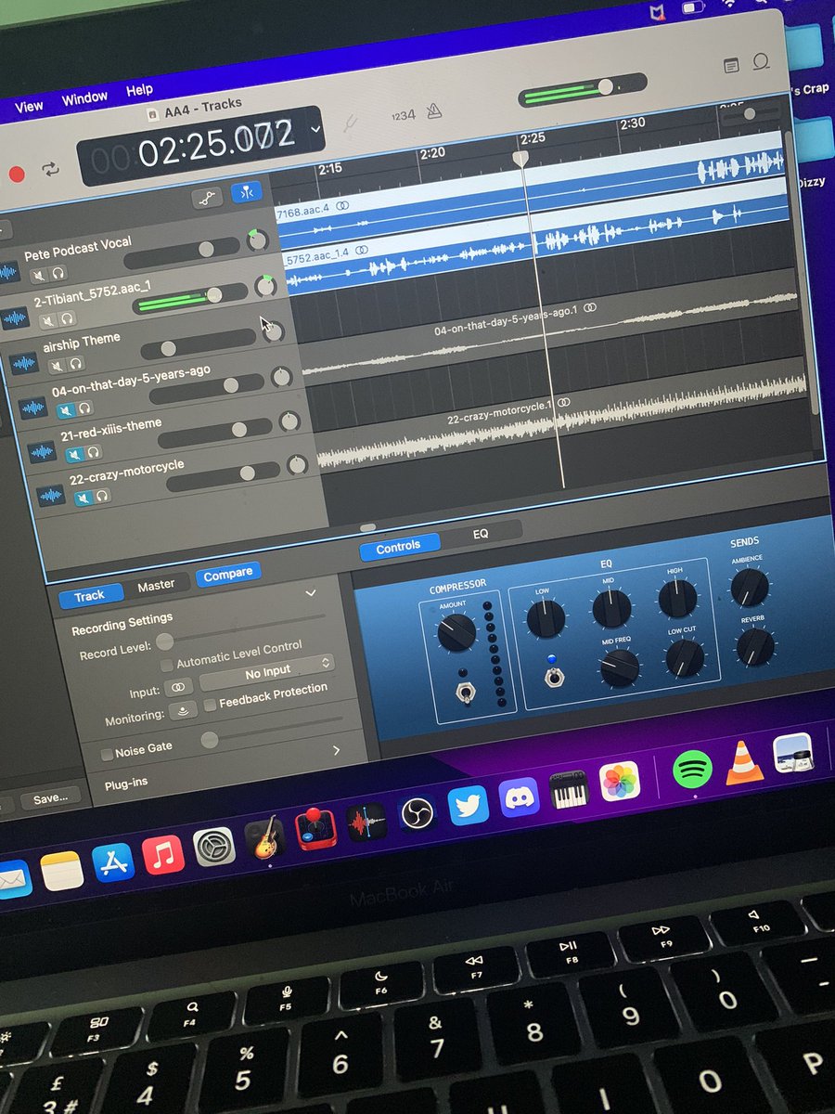The image size is (835, 1114).
Task: Unmute the 22-crazy-motorcycle track
Action: (x=83, y=497)
